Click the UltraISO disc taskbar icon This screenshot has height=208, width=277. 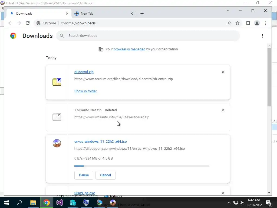pos(113,203)
